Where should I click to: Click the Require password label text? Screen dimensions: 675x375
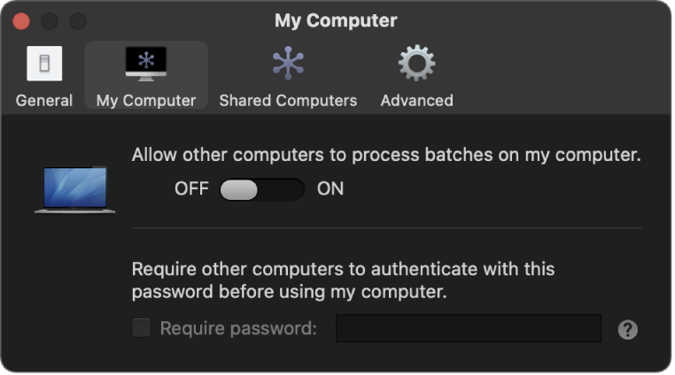coord(238,329)
